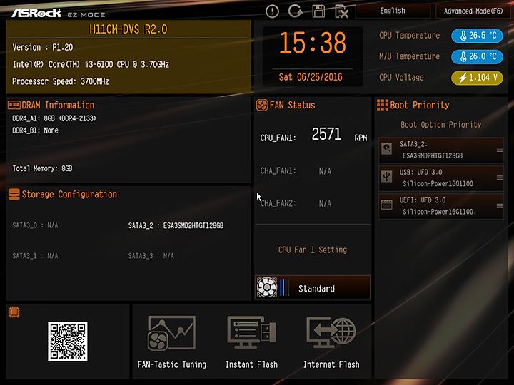Image resolution: width=514 pixels, height=385 pixels.
Task: Click the Storage Configuration disk icon
Action: tap(14, 194)
